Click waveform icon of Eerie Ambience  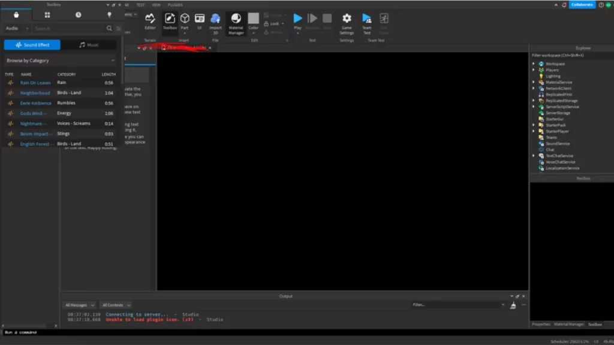tap(11, 103)
